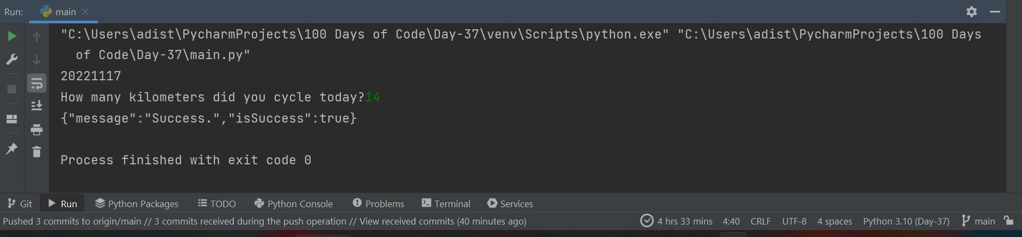Open Python 3.10 (Day-37) interpreter selector
Screen dimensions: 1022x237
point(906,221)
